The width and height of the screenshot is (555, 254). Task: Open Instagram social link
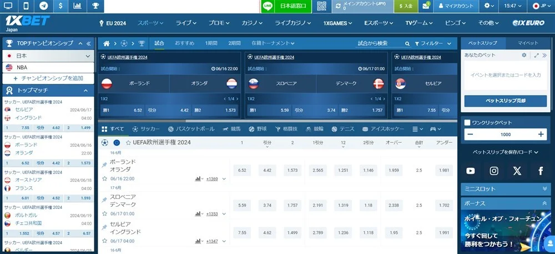(494, 171)
